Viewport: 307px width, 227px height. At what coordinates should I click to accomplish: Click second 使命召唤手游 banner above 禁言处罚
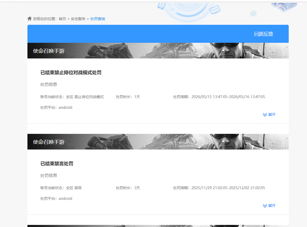[158, 142]
